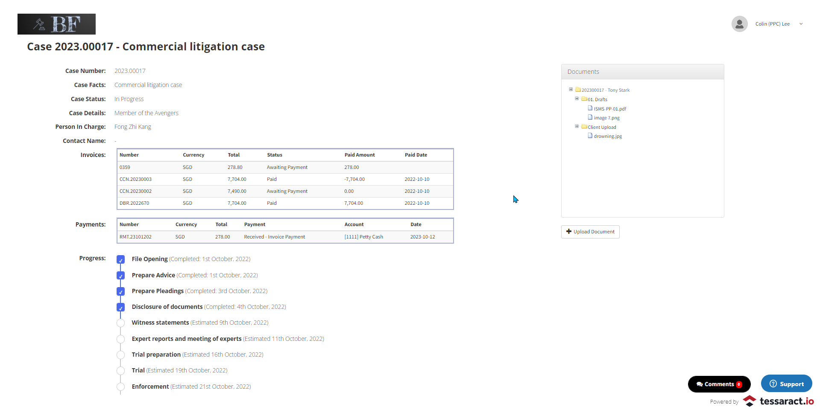Screen dimensions: 820x410
Task: Toggle the Disclosure of documents progress step
Action: [120, 307]
